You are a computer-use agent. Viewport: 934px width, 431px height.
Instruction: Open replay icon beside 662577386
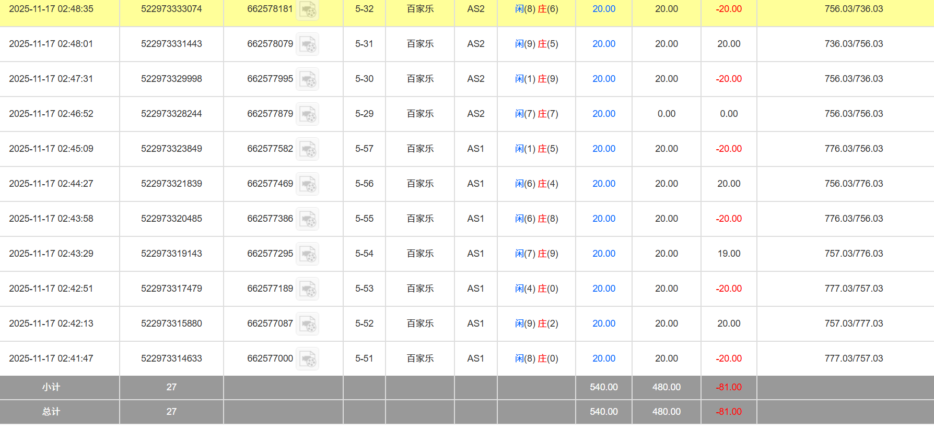(x=308, y=219)
